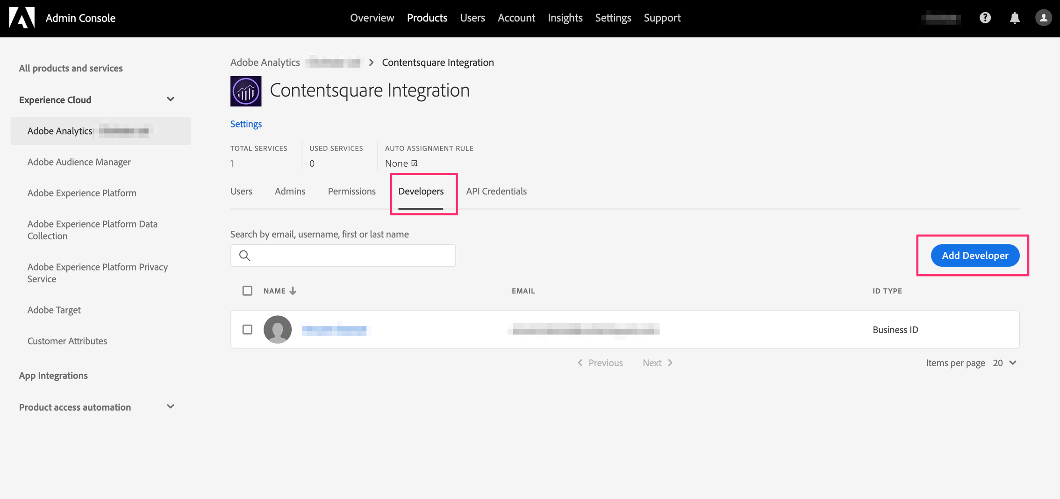Select Customer Attributes in the sidebar
The image size is (1060, 499).
click(67, 341)
